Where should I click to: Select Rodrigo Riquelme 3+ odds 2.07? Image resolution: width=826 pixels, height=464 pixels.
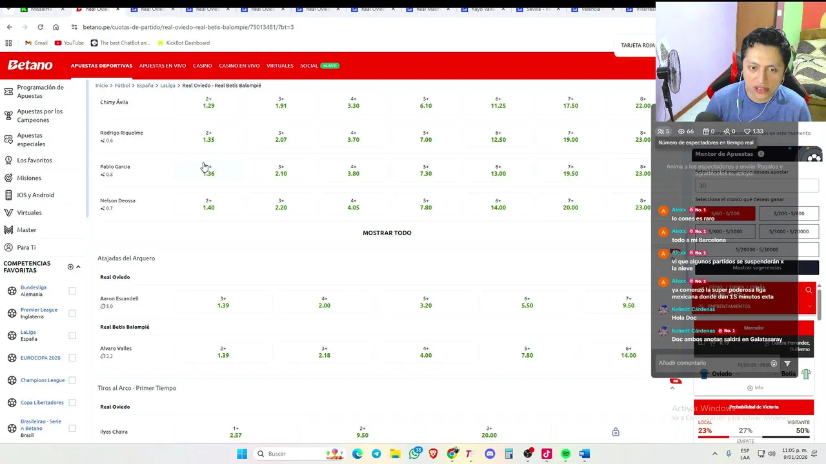click(x=281, y=136)
